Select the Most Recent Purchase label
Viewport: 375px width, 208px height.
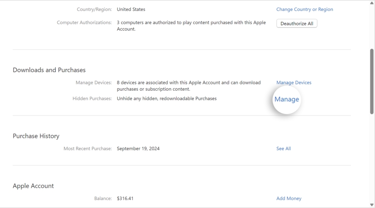coord(87,149)
